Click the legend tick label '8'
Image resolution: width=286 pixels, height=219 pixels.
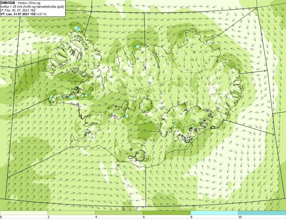click(x=192, y=217)
